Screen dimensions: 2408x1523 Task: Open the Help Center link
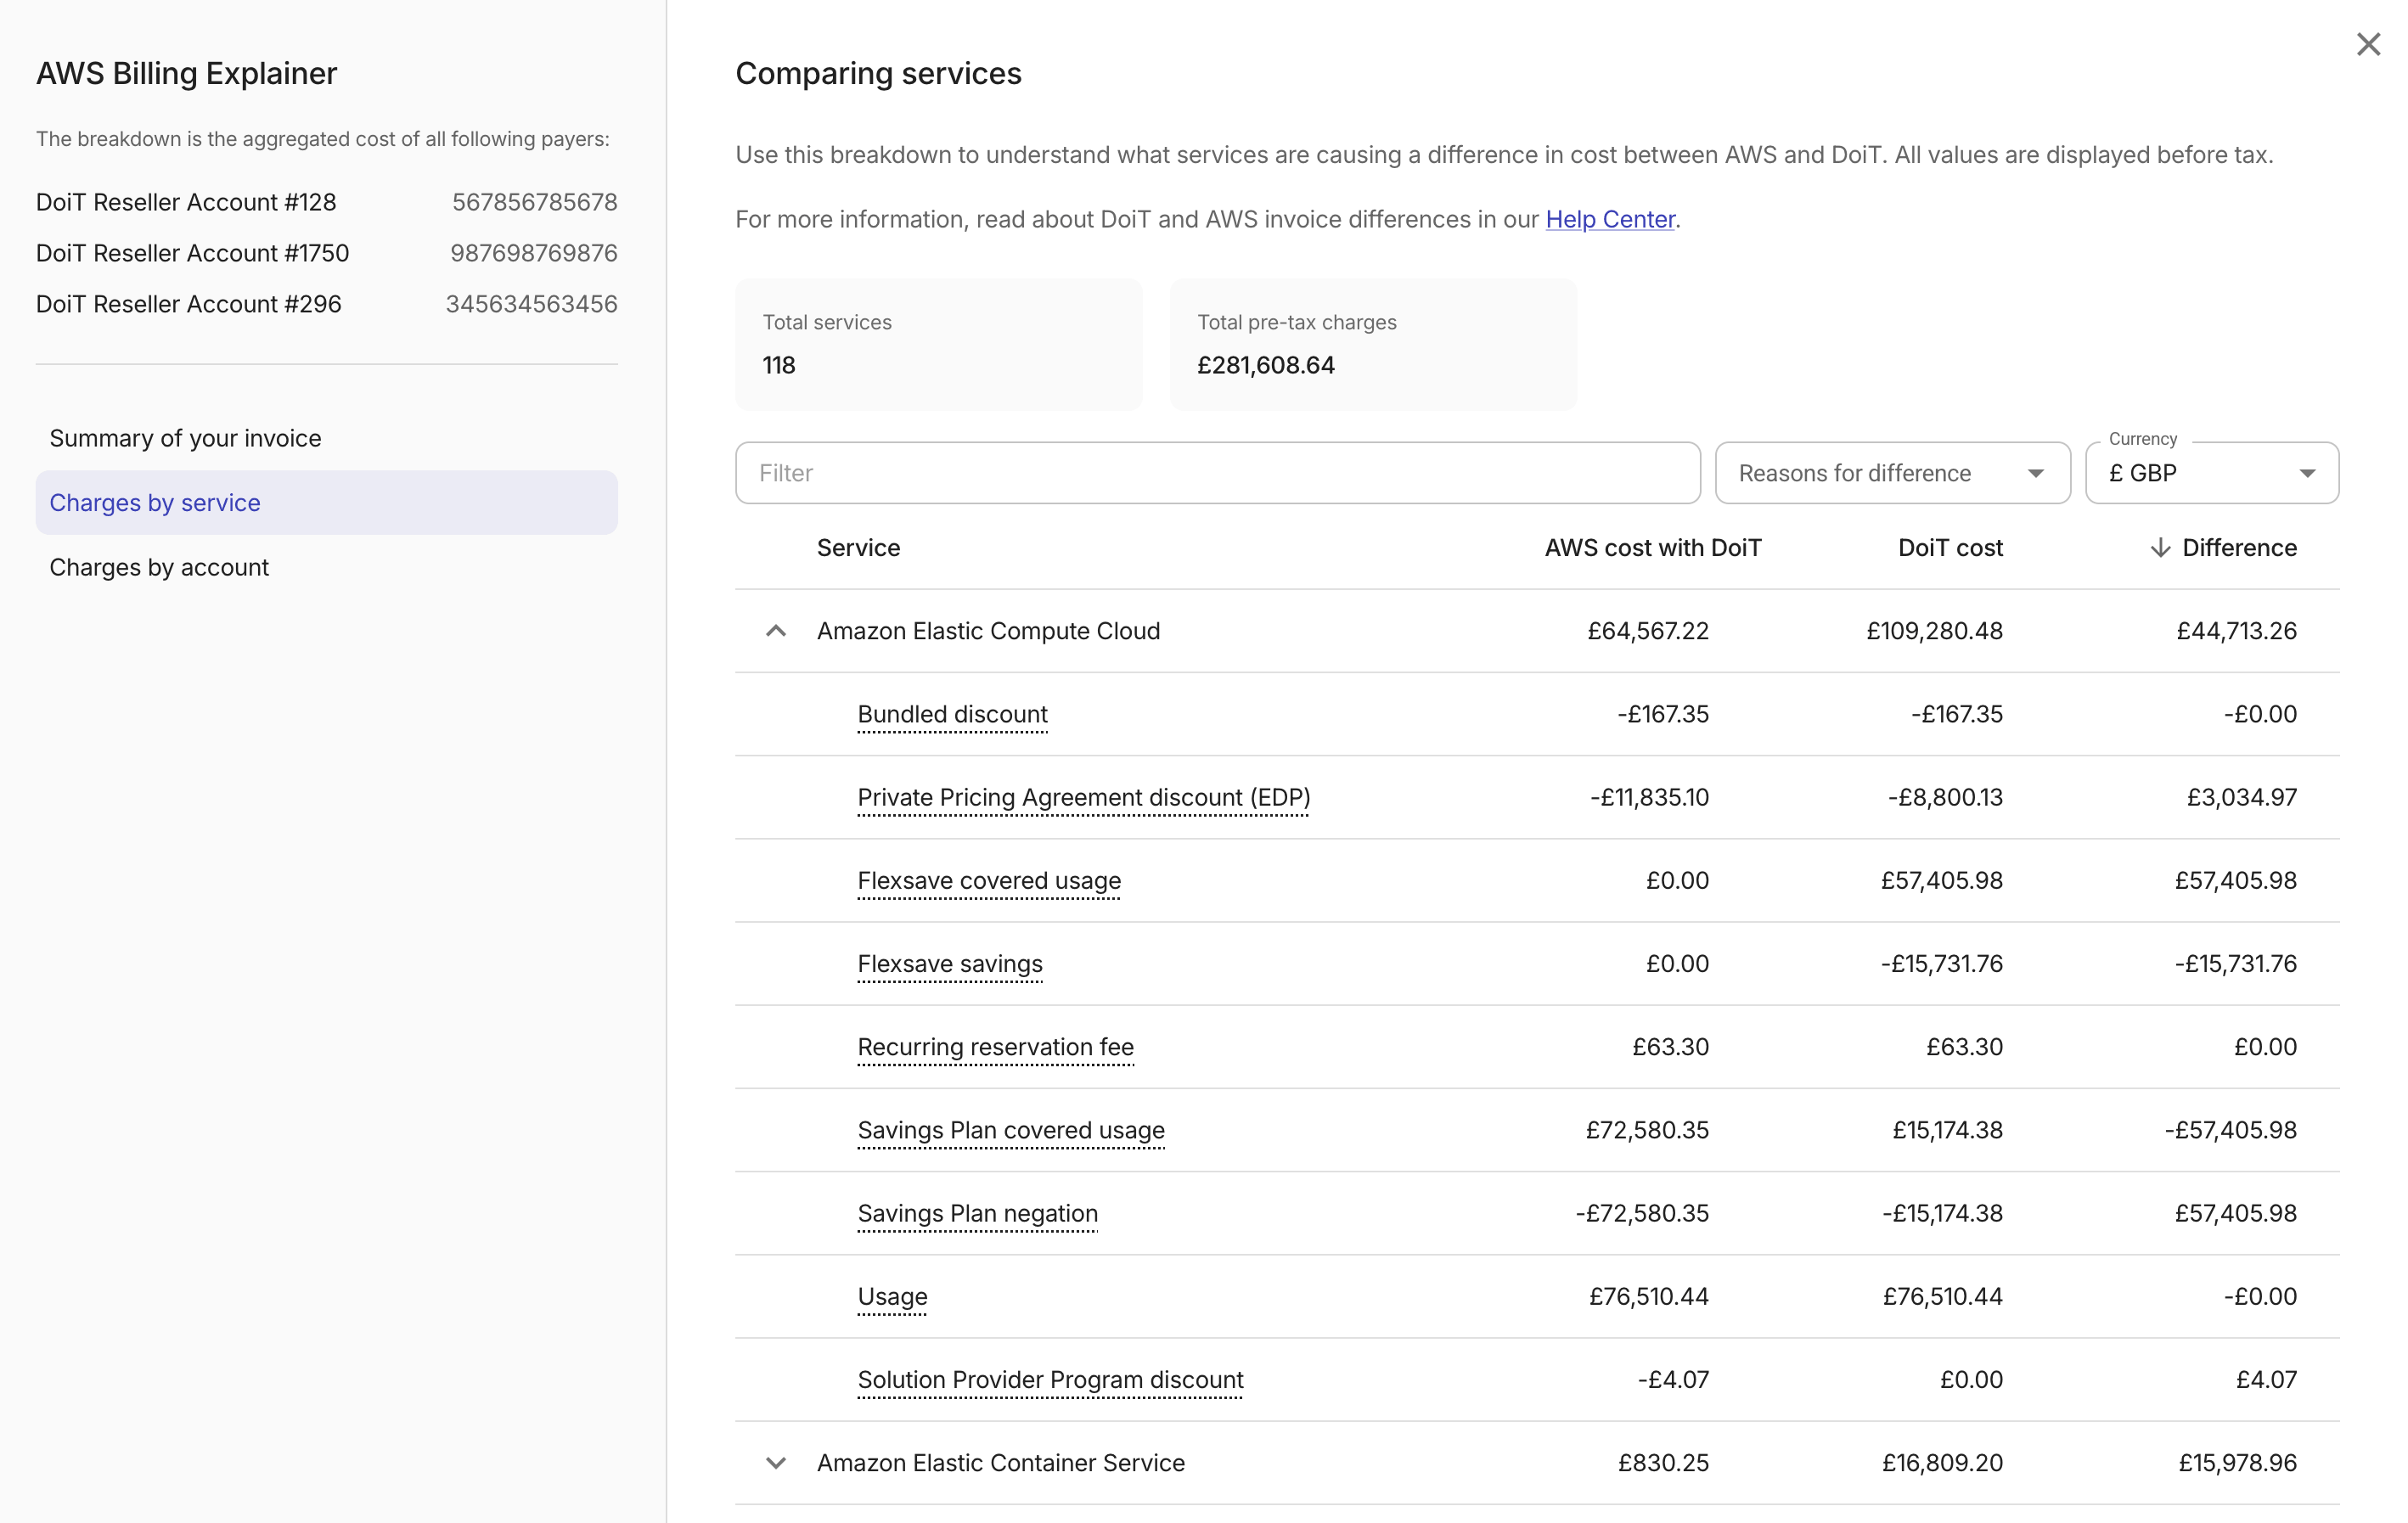tap(1610, 219)
